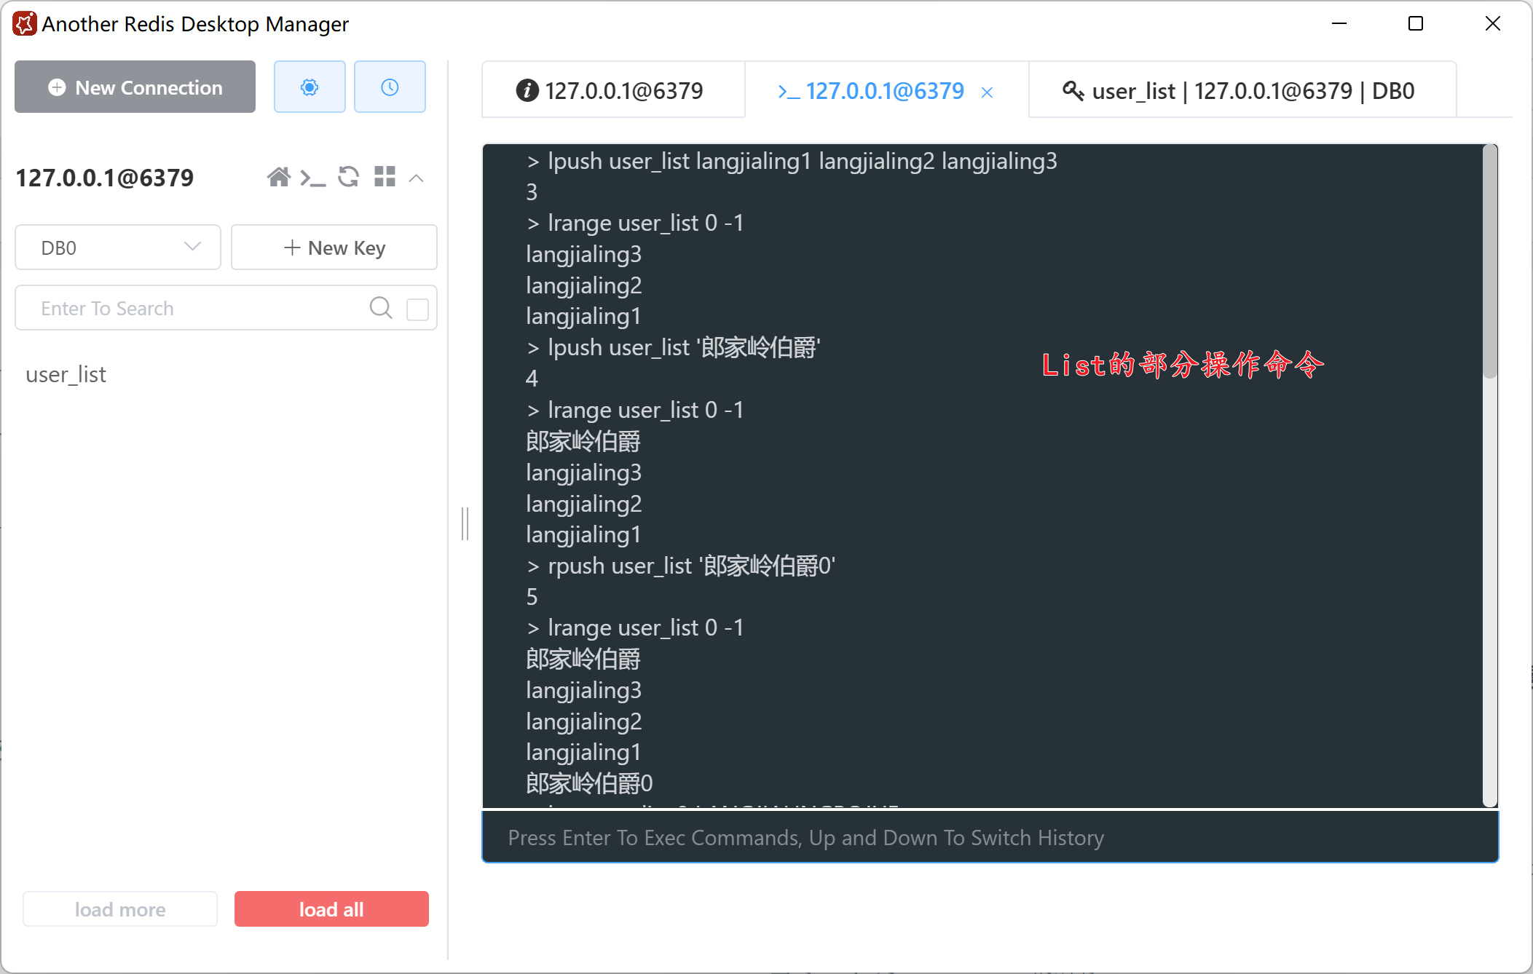1533x974 pixels.
Task: Close the console tab with x
Action: pos(988,92)
